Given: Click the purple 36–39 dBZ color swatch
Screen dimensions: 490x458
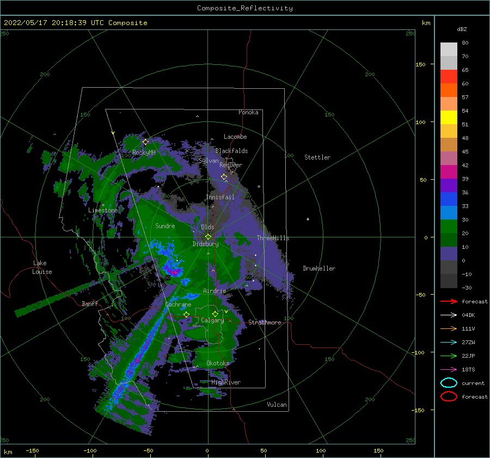Looking at the screenshot, I should [x=449, y=186].
